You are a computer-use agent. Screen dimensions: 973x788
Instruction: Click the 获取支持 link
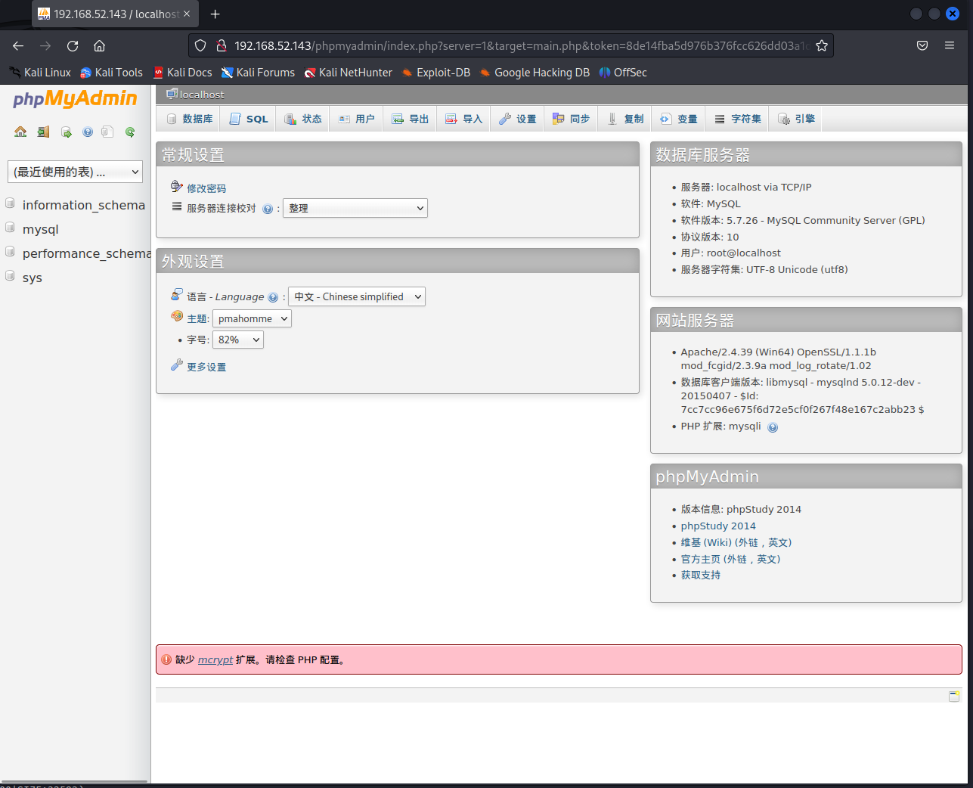(701, 575)
